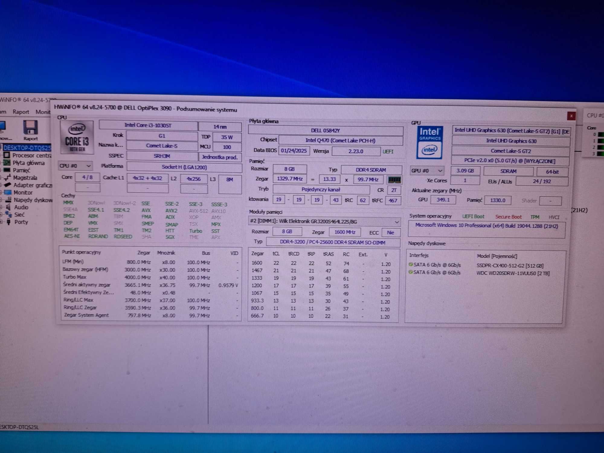The height and width of the screenshot is (453, 604).
Task: Click the 1600 timing table row
Action: tap(321, 263)
